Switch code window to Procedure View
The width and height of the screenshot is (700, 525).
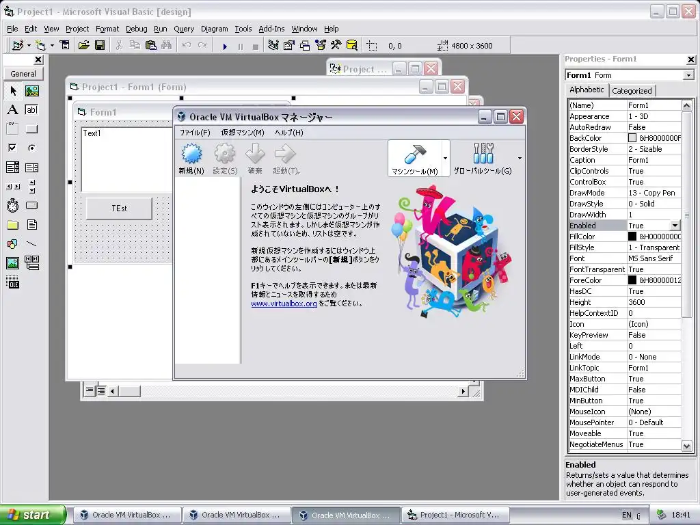click(90, 390)
